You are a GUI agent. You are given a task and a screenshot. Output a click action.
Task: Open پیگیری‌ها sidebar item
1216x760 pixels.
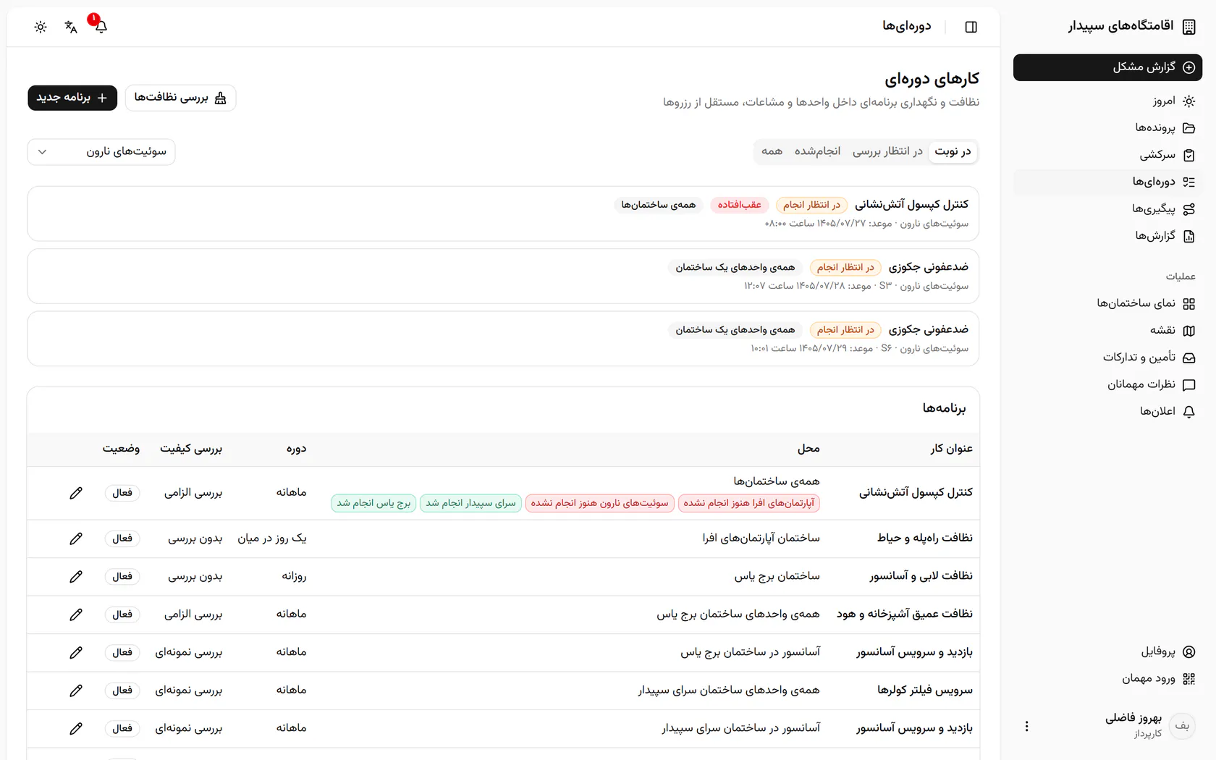(1107, 209)
